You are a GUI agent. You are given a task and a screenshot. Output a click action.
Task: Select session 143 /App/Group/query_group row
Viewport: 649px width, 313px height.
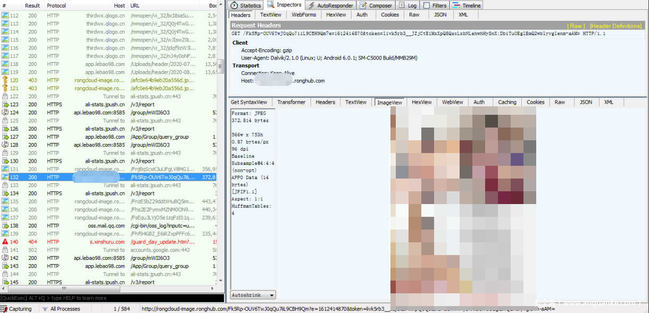click(109, 266)
